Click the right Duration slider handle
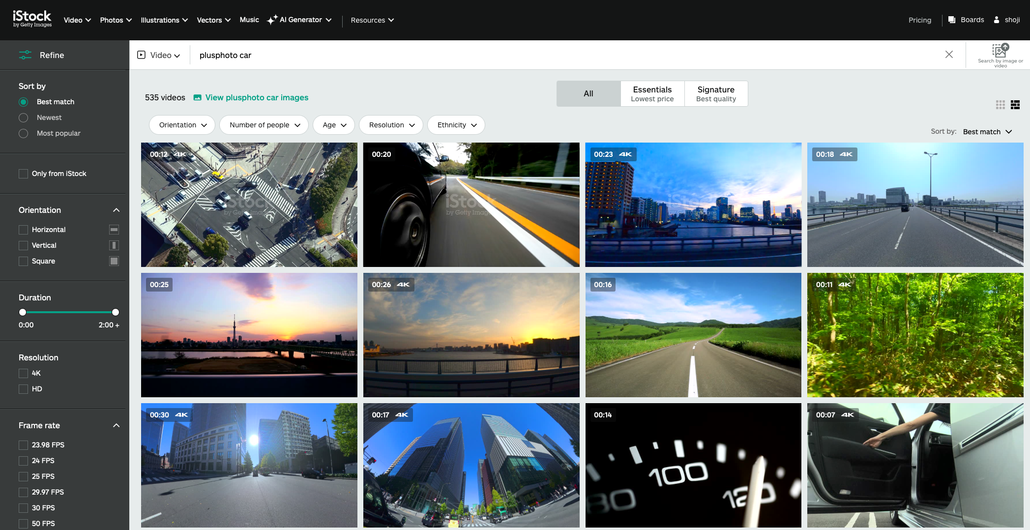The image size is (1030, 530). point(116,312)
